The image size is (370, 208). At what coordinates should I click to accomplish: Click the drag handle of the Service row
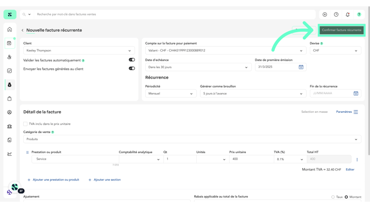pos(27,152)
